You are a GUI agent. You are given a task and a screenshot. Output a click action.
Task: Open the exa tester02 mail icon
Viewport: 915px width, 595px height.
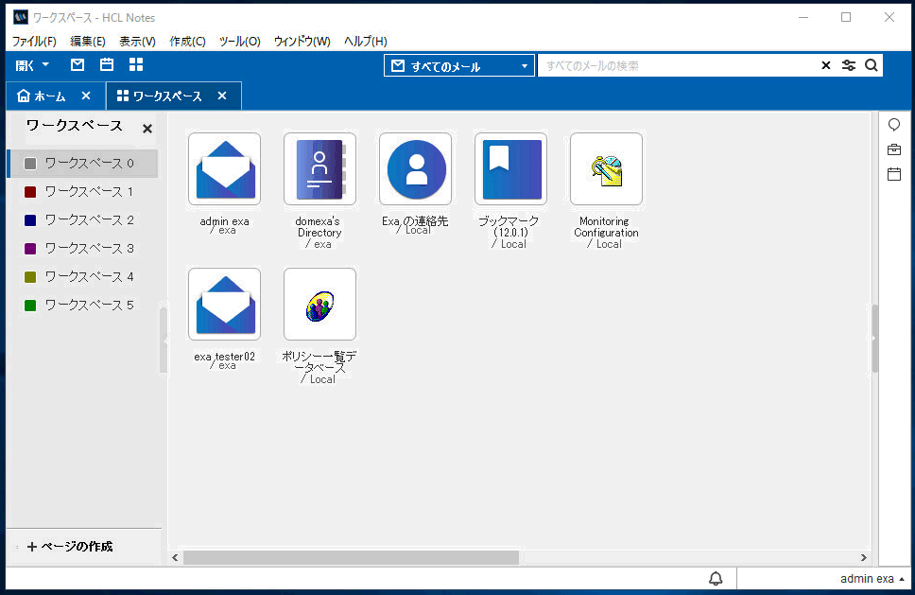pos(224,305)
